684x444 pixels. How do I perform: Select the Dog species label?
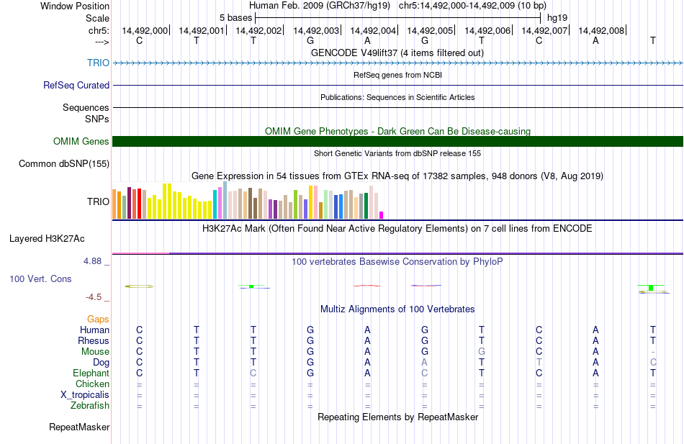102,363
